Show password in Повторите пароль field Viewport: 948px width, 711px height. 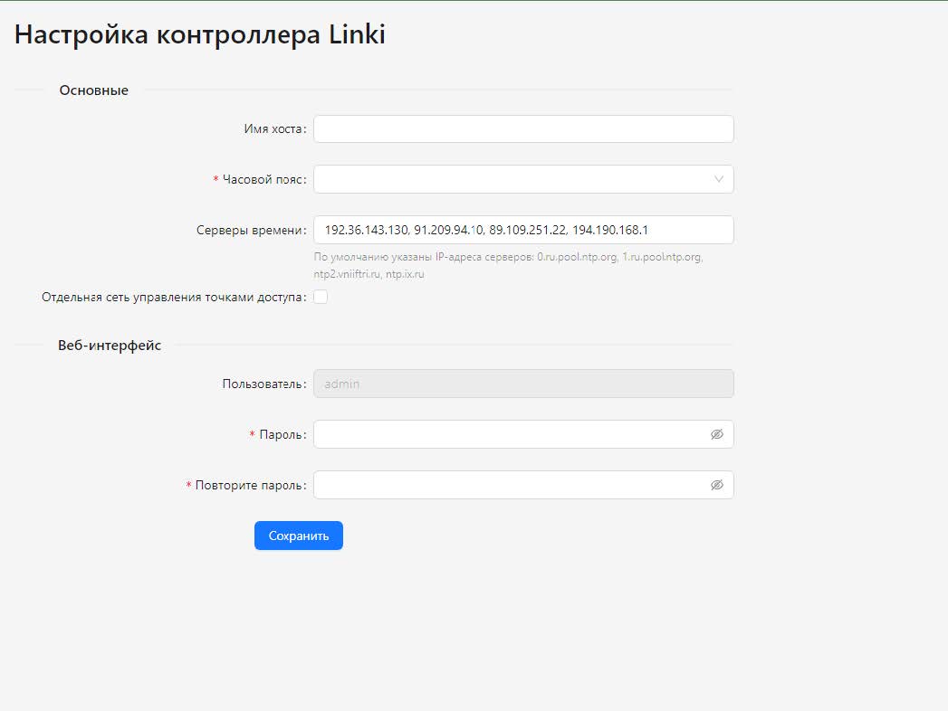point(717,485)
